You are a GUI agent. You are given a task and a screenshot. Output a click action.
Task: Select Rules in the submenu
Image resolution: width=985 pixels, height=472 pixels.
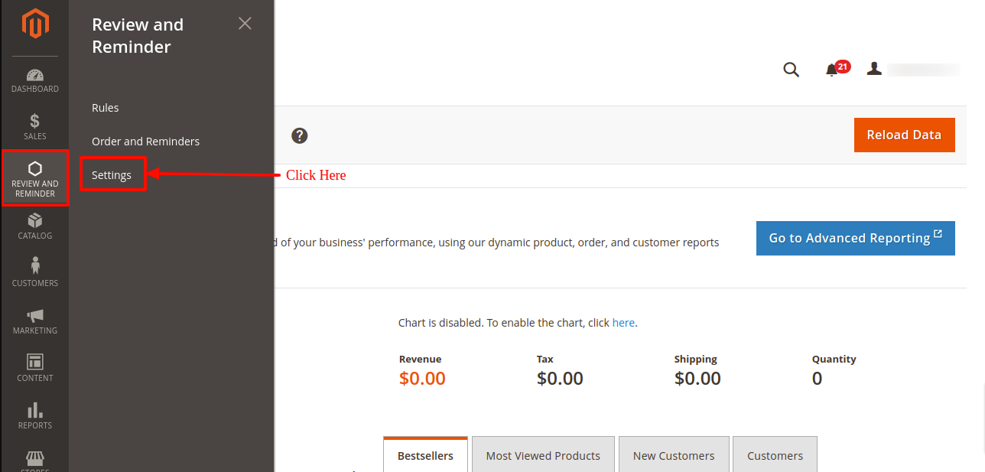coord(106,108)
